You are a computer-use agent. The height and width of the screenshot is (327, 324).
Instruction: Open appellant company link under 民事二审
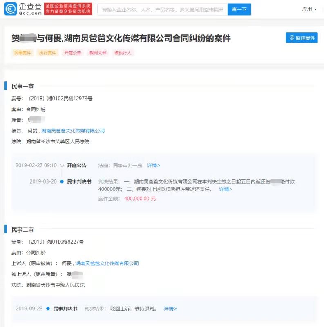point(107,263)
